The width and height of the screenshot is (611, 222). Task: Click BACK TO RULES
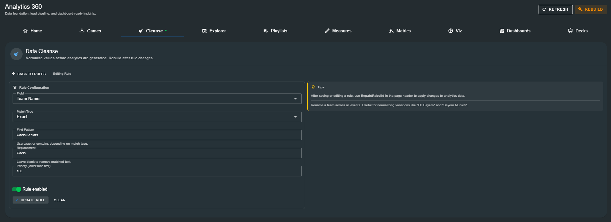tap(29, 74)
